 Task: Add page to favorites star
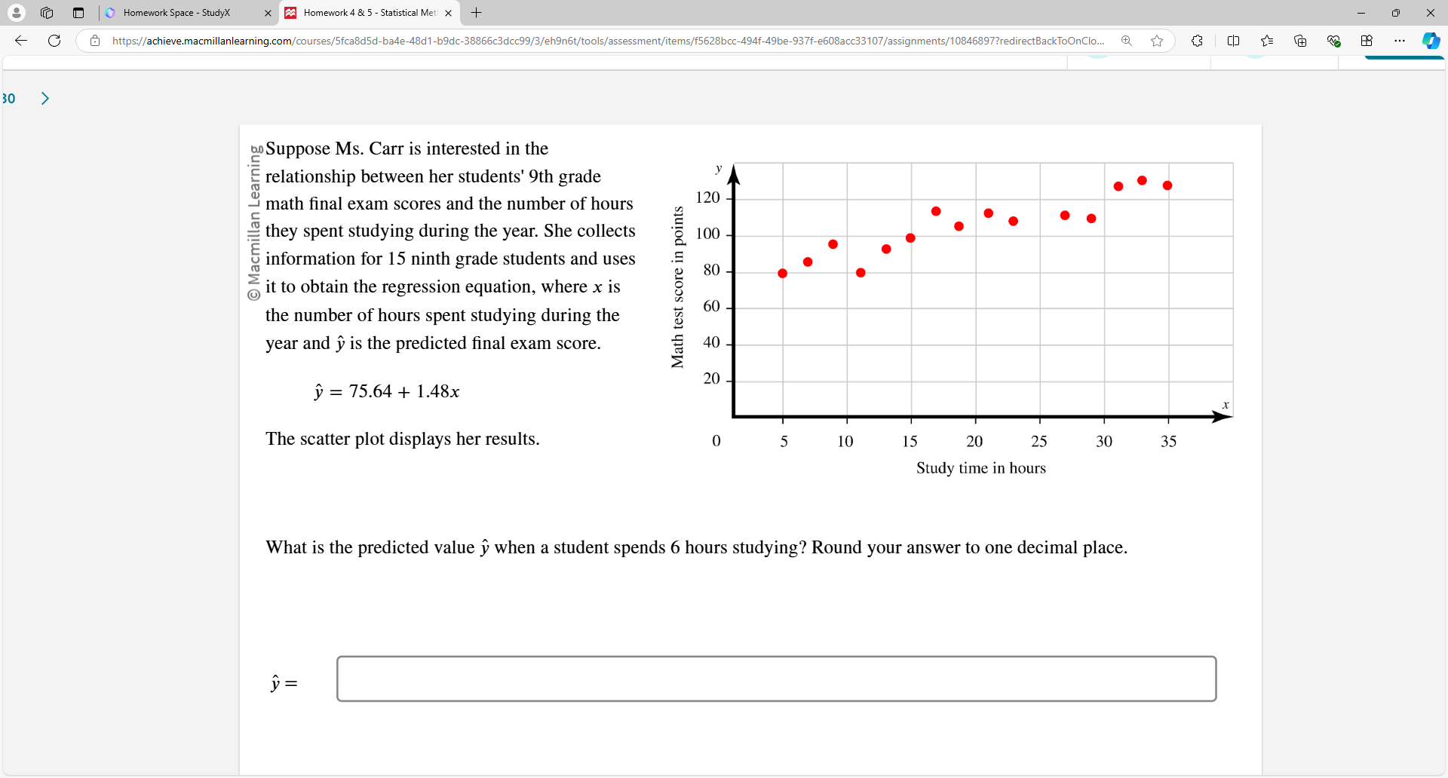[1157, 41]
